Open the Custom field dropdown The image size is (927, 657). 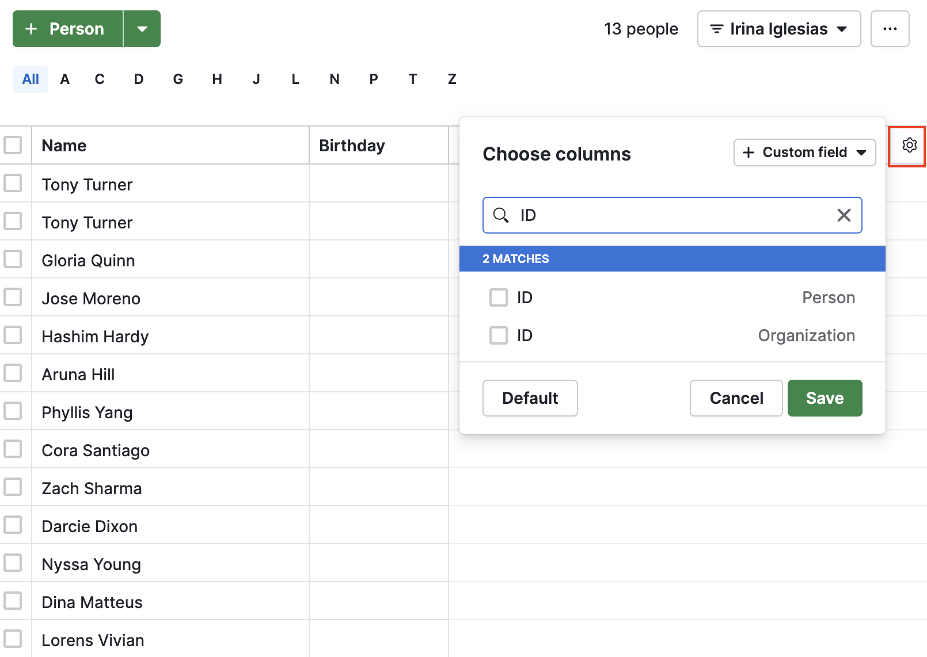click(x=862, y=152)
